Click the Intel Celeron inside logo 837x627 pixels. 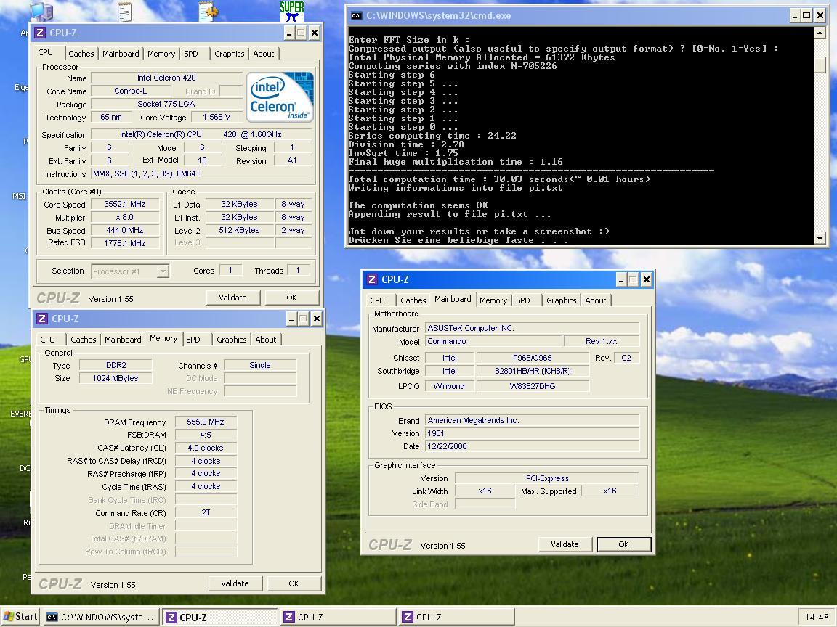pos(280,97)
